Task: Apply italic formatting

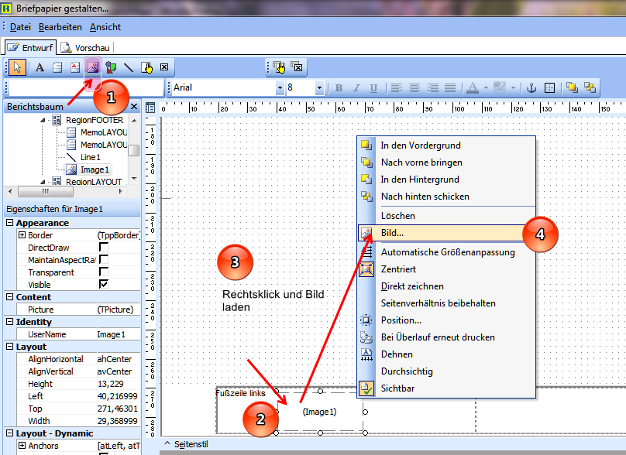Action: click(356, 87)
